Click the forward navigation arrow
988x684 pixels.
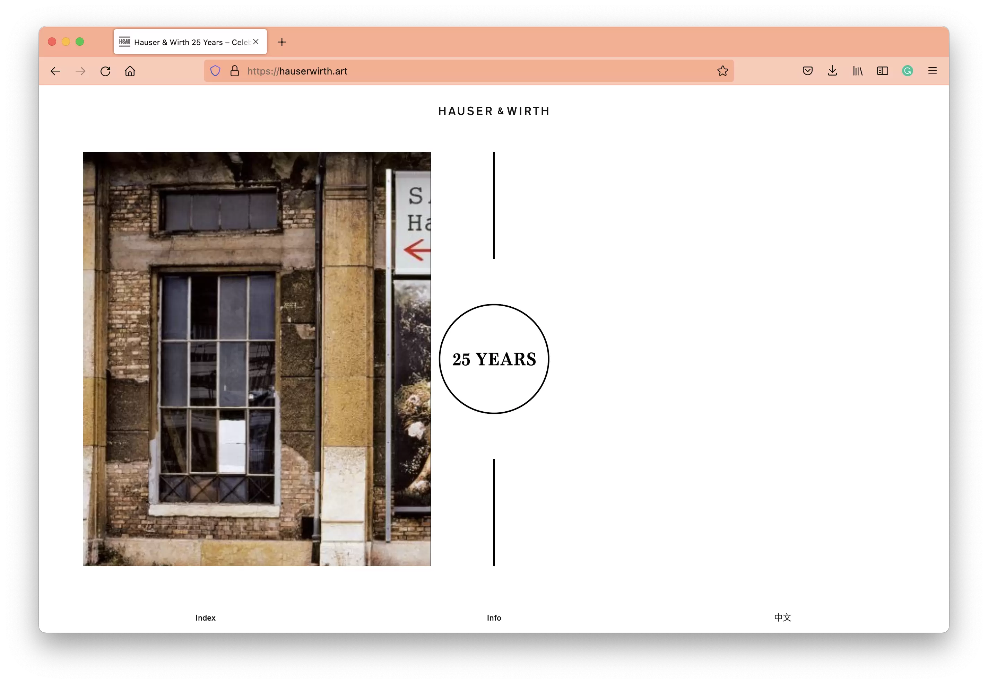[x=80, y=71]
